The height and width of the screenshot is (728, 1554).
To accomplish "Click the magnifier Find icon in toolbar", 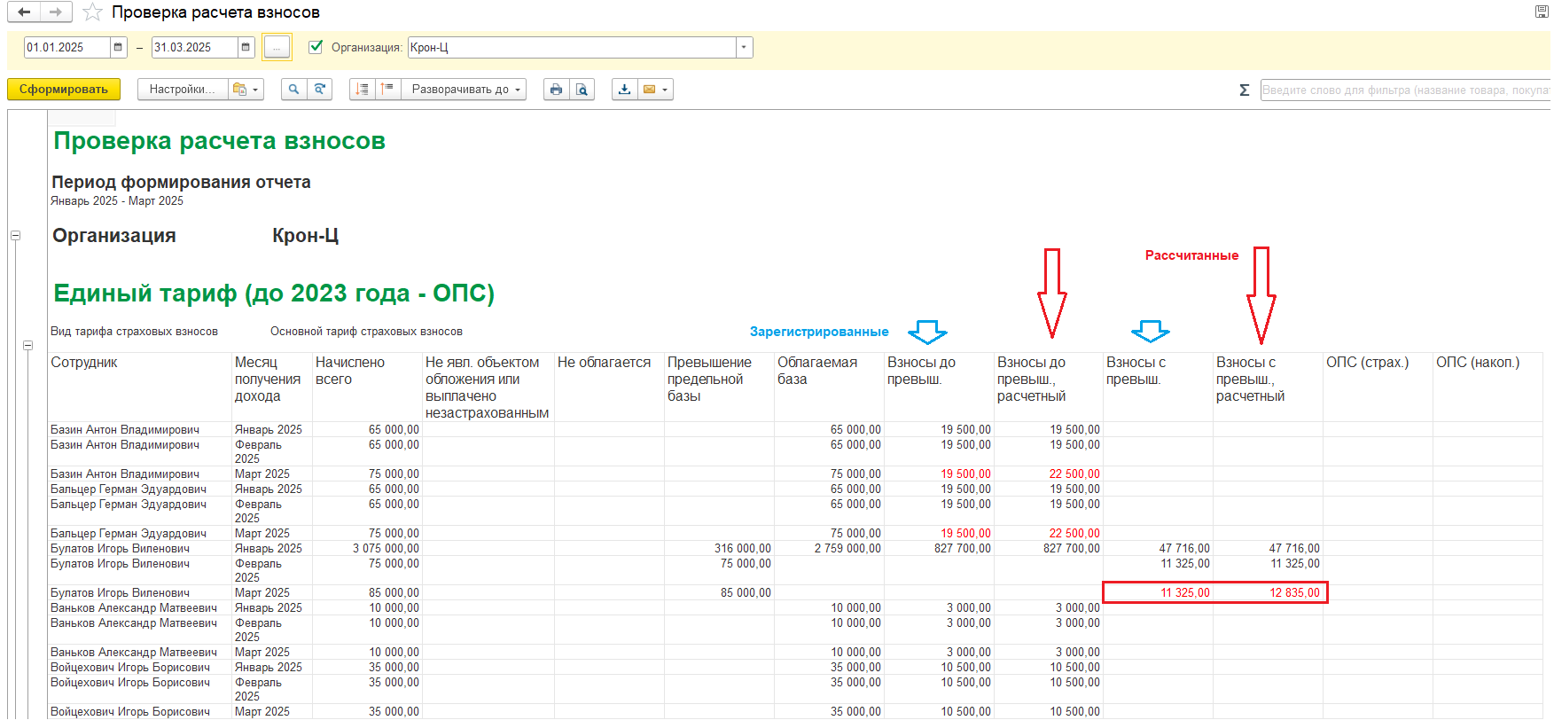I will pyautogui.click(x=293, y=90).
